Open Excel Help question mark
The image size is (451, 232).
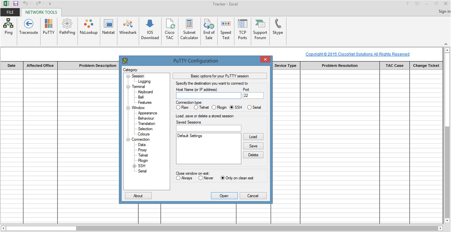click(407, 4)
